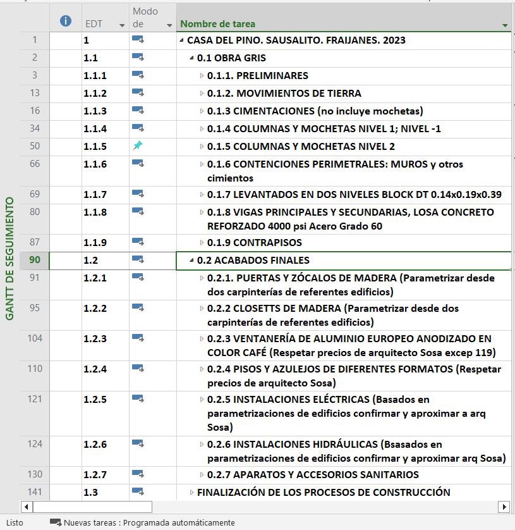Click task mode icon in row 1.1.6
515x530 pixels.
pos(138,163)
